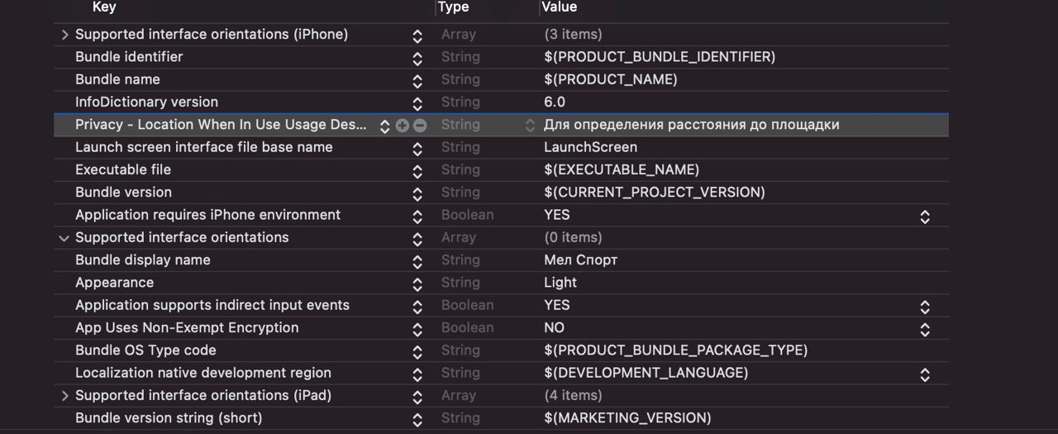This screenshot has height=434, width=1058.
Task: Open key stepper for Appearance row
Action: [417, 284]
